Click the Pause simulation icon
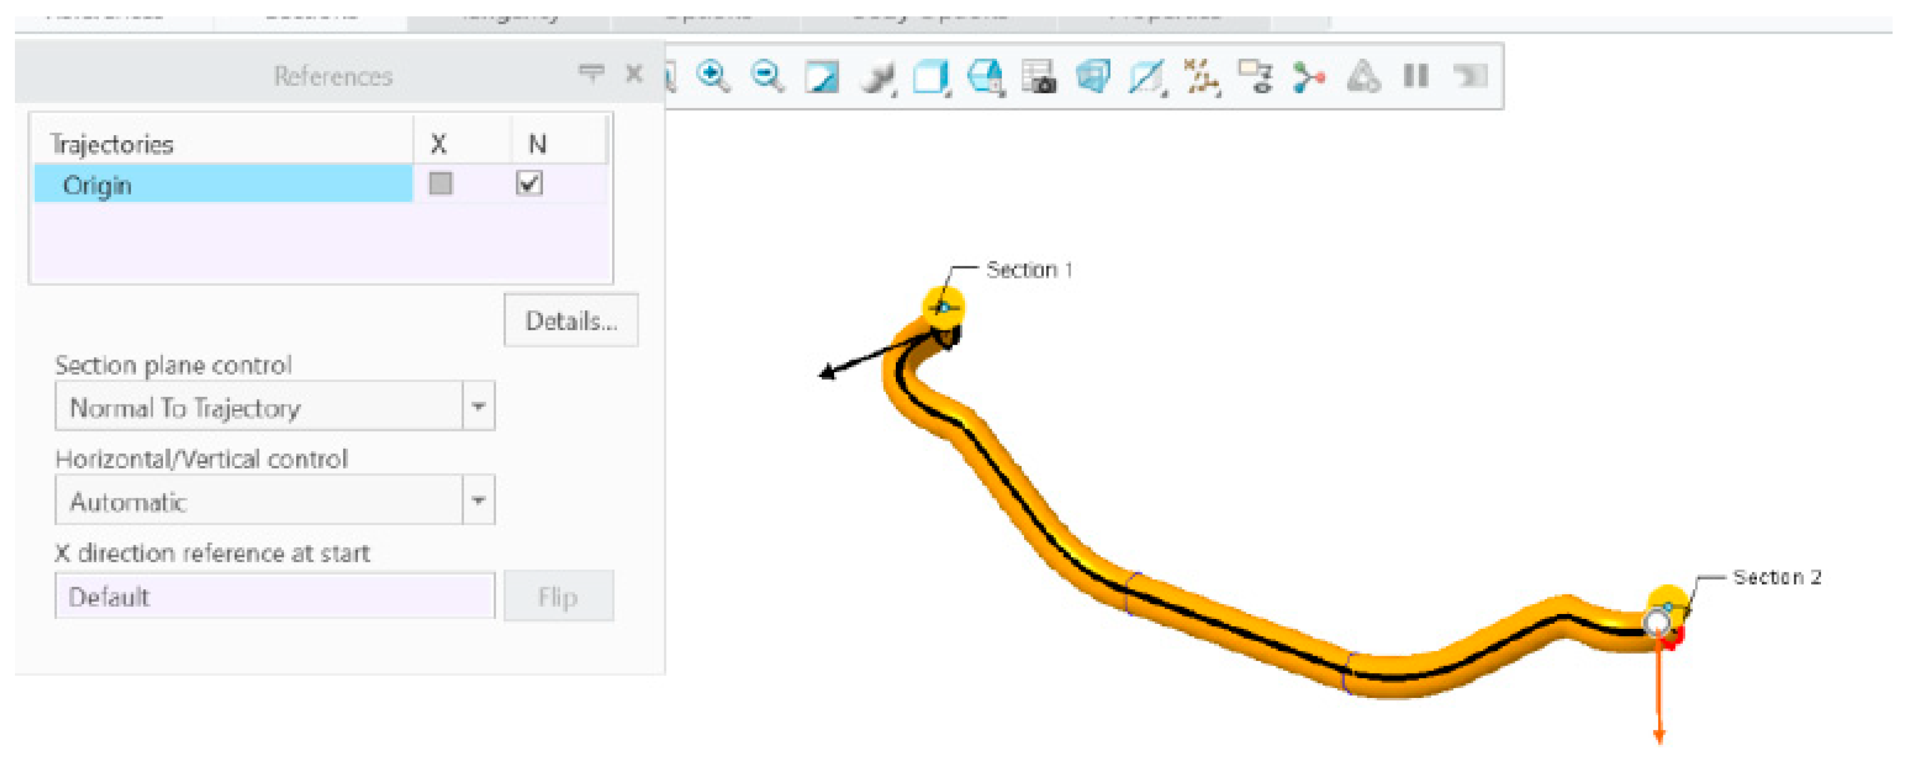Viewport: 1908px width, 763px height. coord(1415,76)
